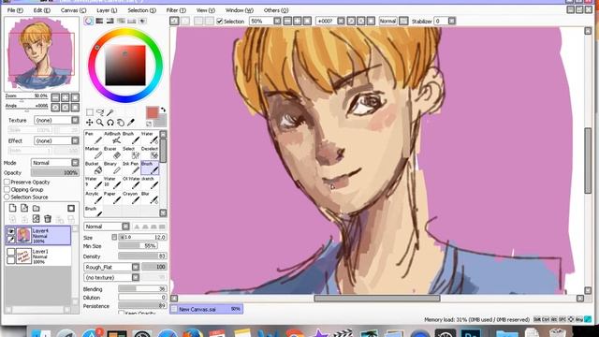Choose the eyedropper color picker tool
Viewport: 599px width, 337px height.
pyautogui.click(x=131, y=123)
